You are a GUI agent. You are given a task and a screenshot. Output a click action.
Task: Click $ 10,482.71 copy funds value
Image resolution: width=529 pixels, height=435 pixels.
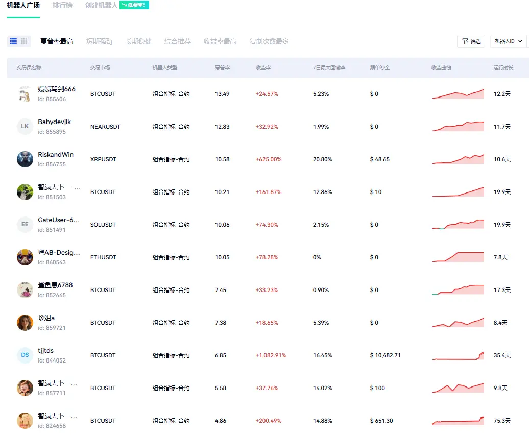coord(386,355)
